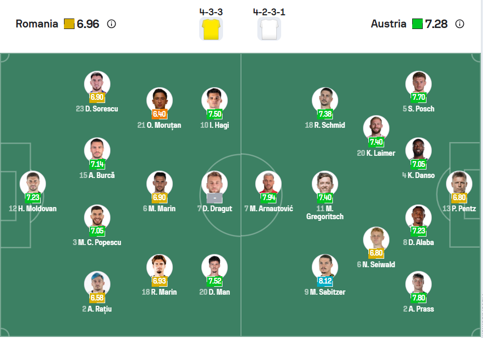Click Romania team rating info icon

tap(112, 24)
